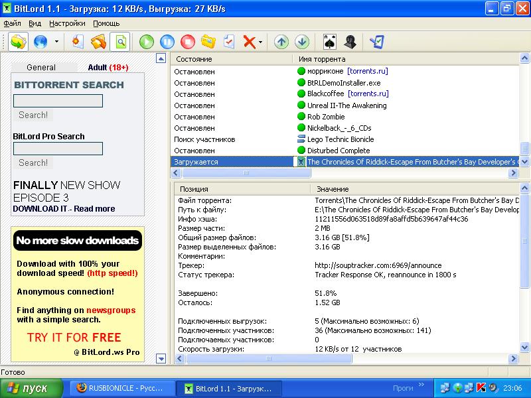Open the Настройки menu

click(67, 23)
